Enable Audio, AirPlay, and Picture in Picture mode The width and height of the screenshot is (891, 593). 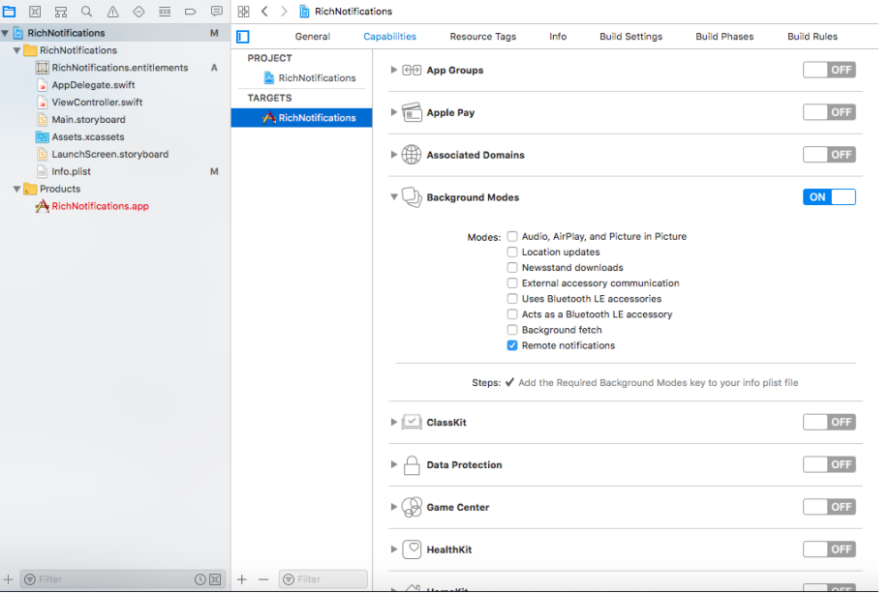[x=512, y=236]
